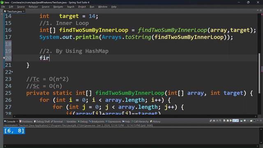Place cursor after 'fir' on line 20

[x=49, y=58]
